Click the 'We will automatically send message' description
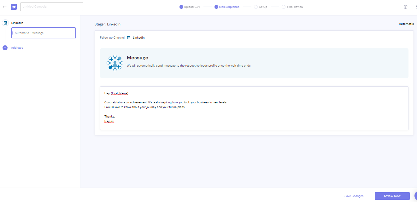The width and height of the screenshot is (417, 202). [189, 66]
